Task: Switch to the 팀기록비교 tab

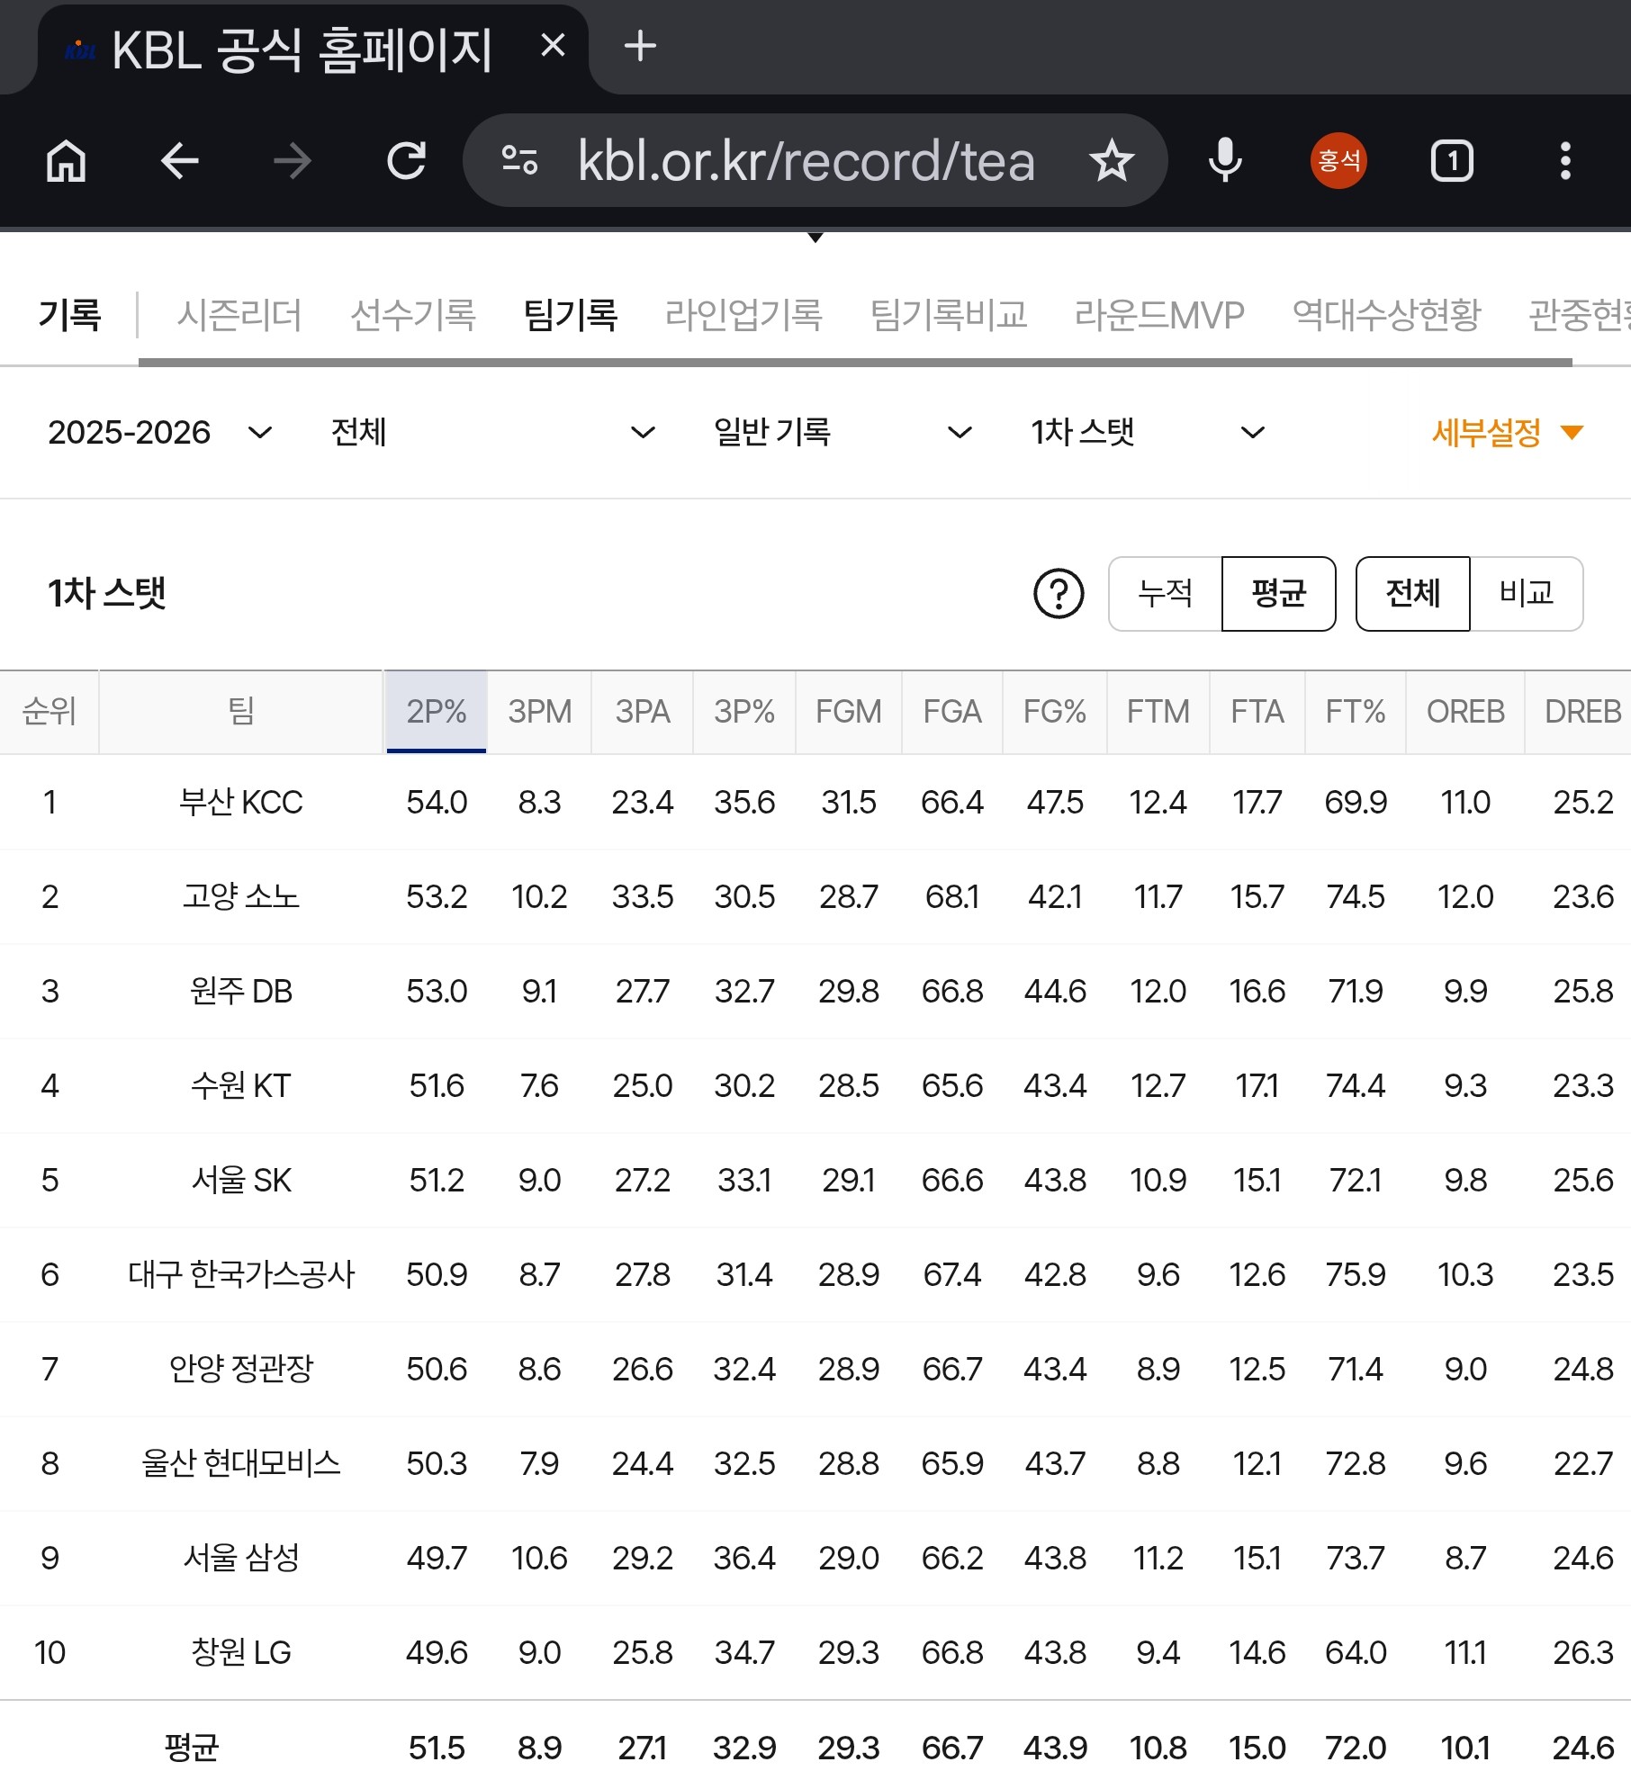Action: [949, 315]
